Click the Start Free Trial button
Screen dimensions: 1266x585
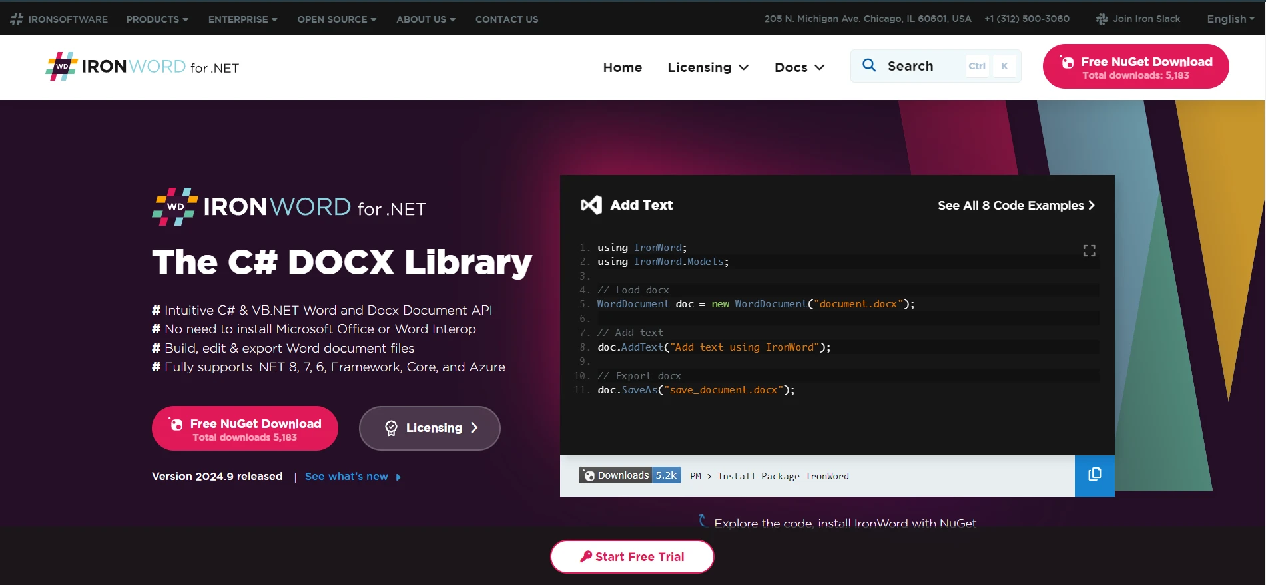(632, 556)
